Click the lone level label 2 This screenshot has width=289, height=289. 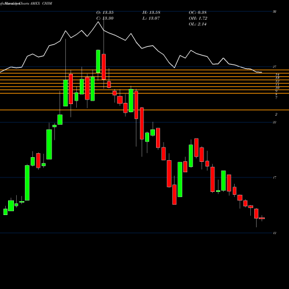pyautogui.click(x=276, y=114)
